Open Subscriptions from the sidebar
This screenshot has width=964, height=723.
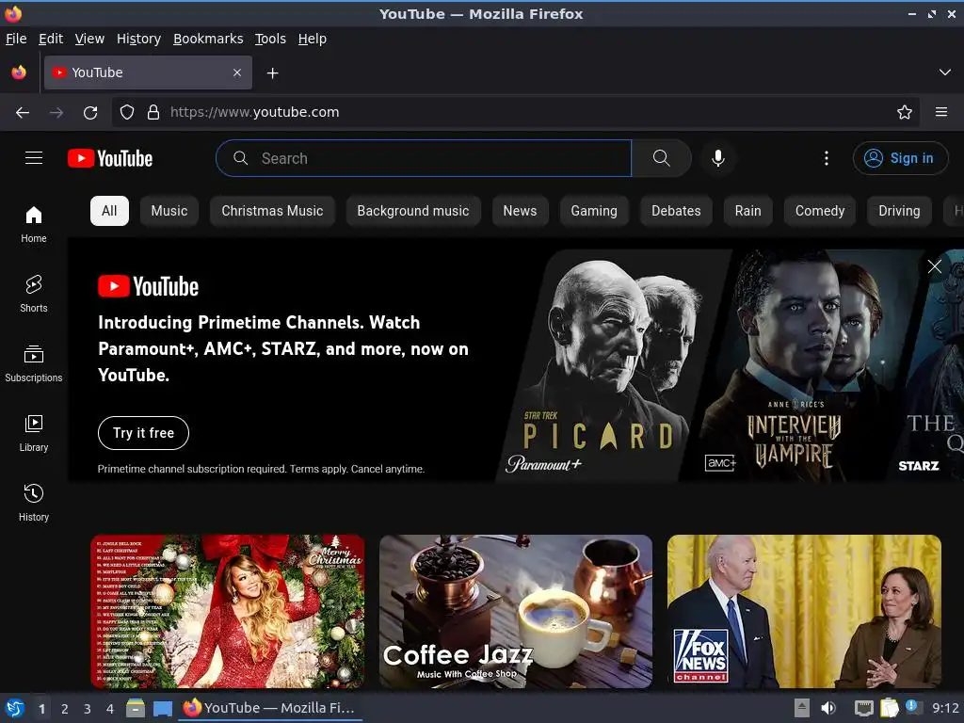tap(34, 363)
